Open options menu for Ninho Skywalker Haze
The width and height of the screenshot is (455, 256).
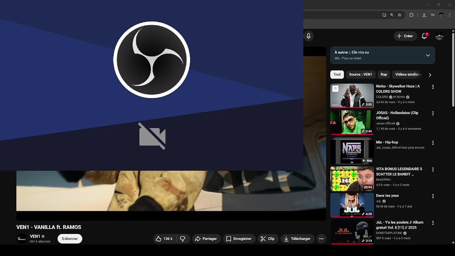point(433,87)
